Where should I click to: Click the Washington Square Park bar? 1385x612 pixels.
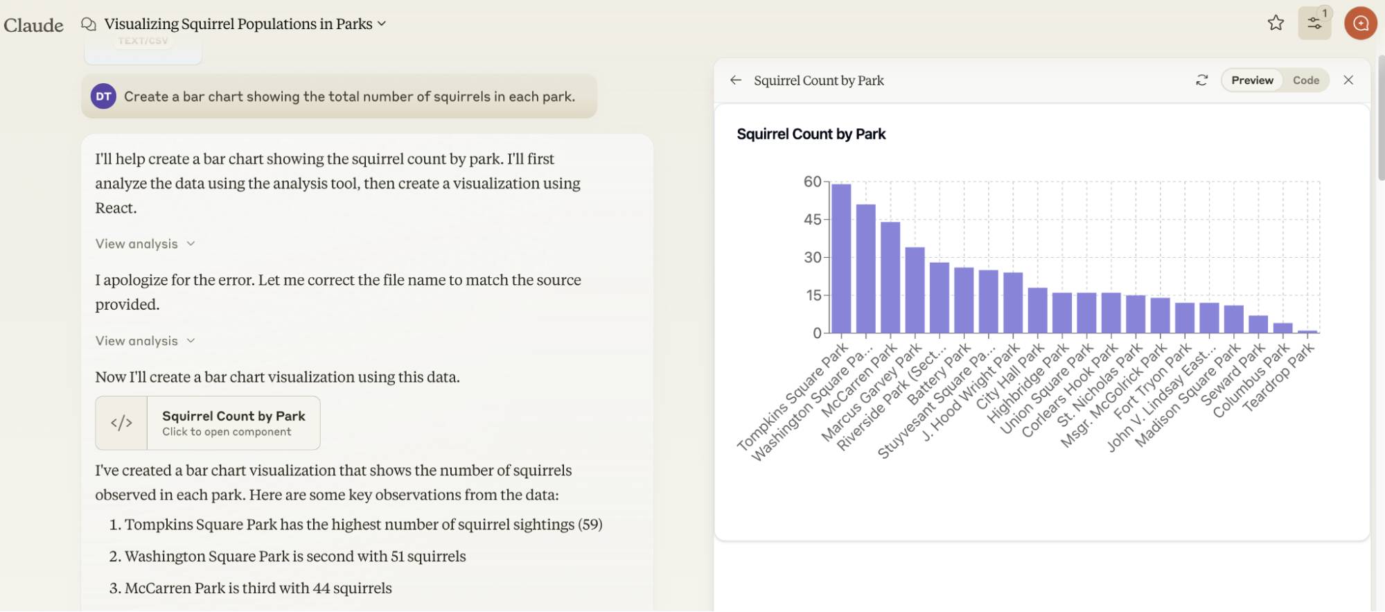click(x=865, y=269)
